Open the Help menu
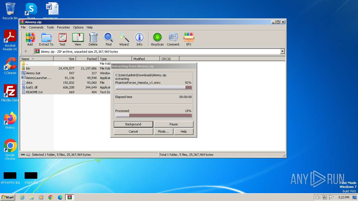Viewport: 358px width, 201px height. [89, 27]
